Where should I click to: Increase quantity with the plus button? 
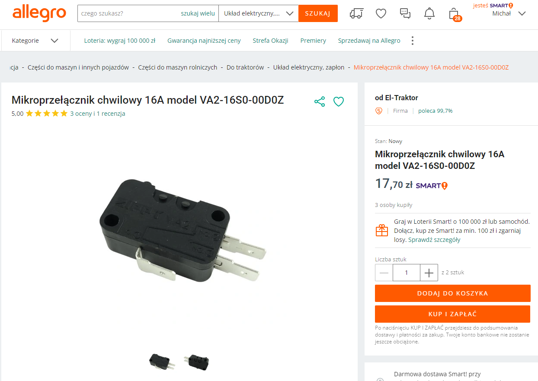429,273
